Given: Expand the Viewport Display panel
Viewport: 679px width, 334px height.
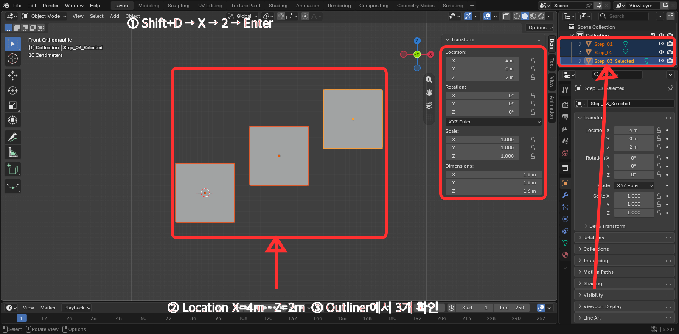Looking at the screenshot, I should click(x=625, y=306).
